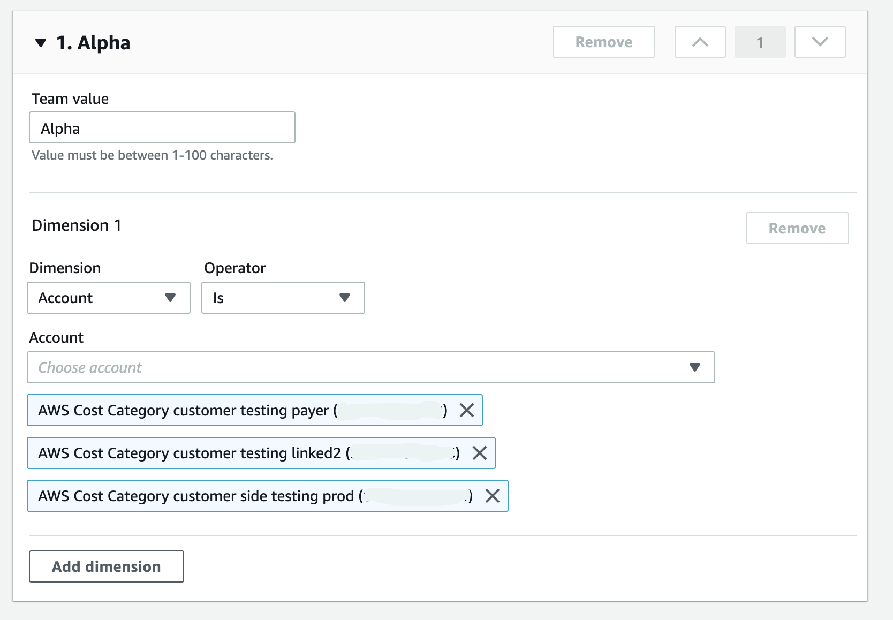Remove the customer testing linked2 account chip
The image size is (893, 620).
pos(480,453)
